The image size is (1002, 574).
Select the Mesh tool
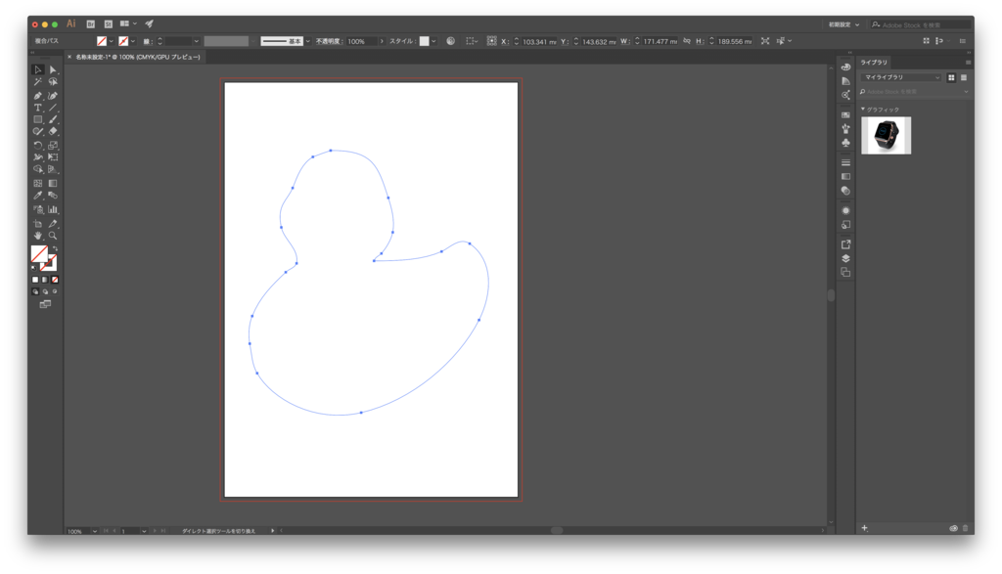(38, 183)
